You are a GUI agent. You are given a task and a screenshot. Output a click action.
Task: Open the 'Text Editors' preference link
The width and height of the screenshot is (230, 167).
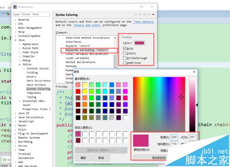click(x=144, y=22)
